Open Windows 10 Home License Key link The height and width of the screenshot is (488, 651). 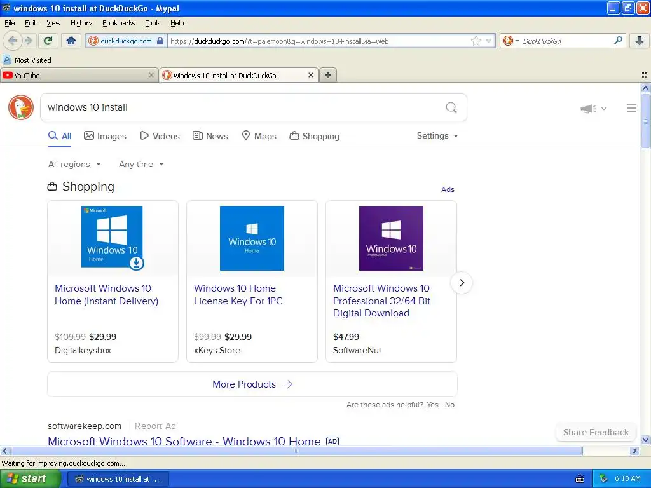[x=238, y=295]
